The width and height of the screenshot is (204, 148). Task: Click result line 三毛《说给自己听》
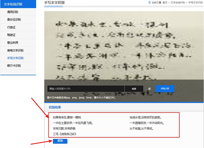[x=65, y=134]
